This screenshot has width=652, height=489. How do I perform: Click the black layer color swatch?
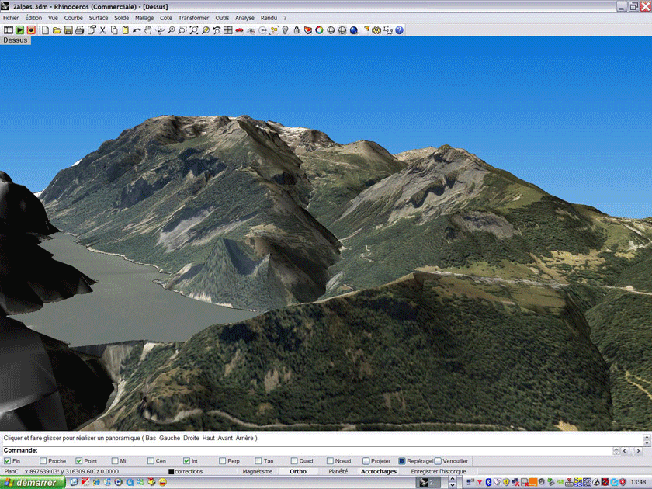point(171,471)
